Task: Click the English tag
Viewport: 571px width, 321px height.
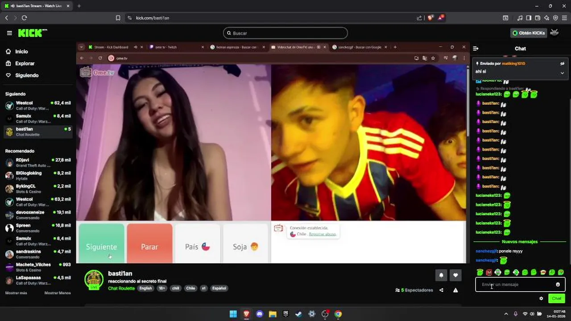Action: (x=145, y=288)
